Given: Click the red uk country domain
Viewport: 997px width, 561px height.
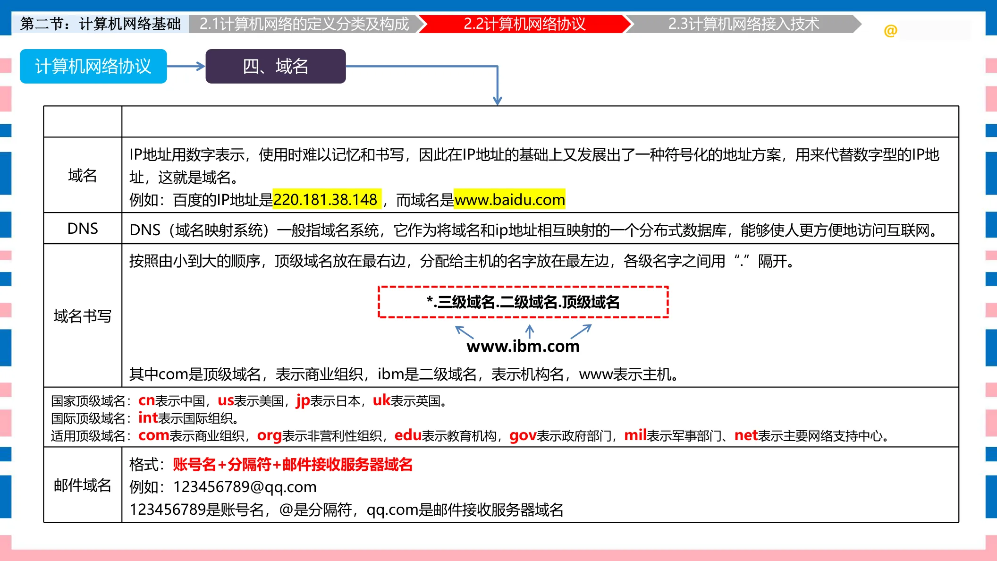Looking at the screenshot, I should pos(381,400).
